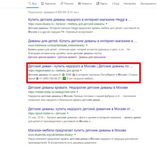Open Диваны для мальчиков sitelink
This screenshot has width=157, height=148.
point(92,57)
